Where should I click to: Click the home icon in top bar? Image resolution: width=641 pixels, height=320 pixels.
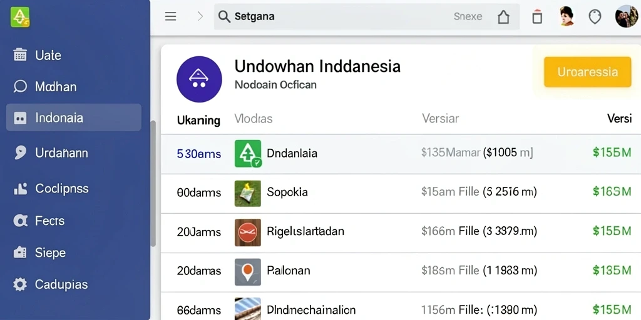503,17
